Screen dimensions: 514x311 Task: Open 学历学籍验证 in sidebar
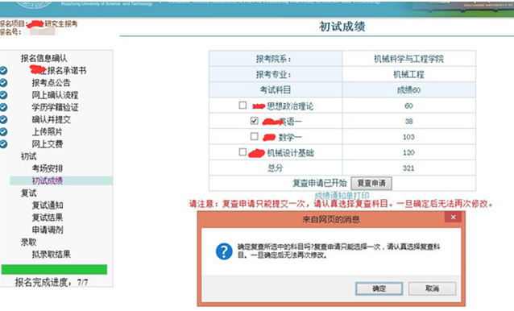55,107
